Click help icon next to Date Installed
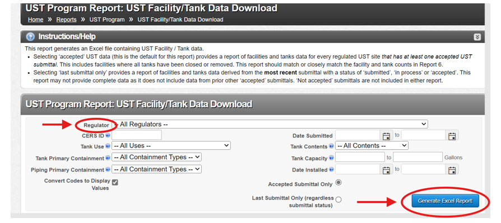 (x=331, y=169)
